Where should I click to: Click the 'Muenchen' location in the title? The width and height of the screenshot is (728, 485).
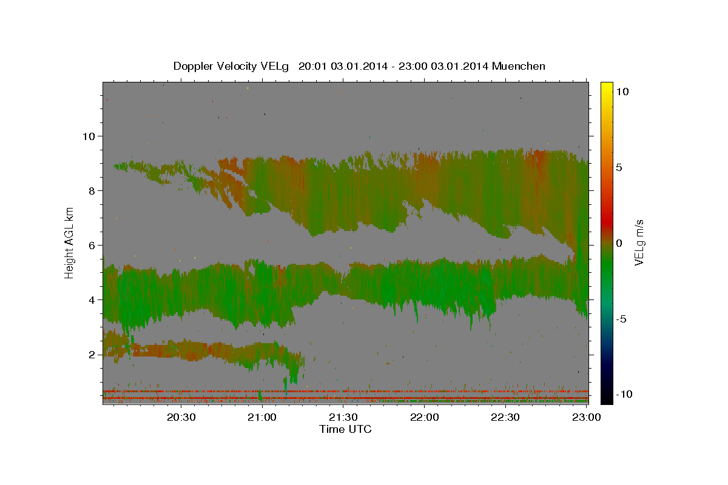(519, 66)
